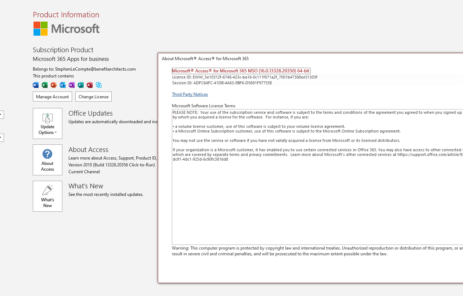Click the red Access icon in product list
The width and height of the screenshot is (463, 296).
pyautogui.click(x=90, y=85)
